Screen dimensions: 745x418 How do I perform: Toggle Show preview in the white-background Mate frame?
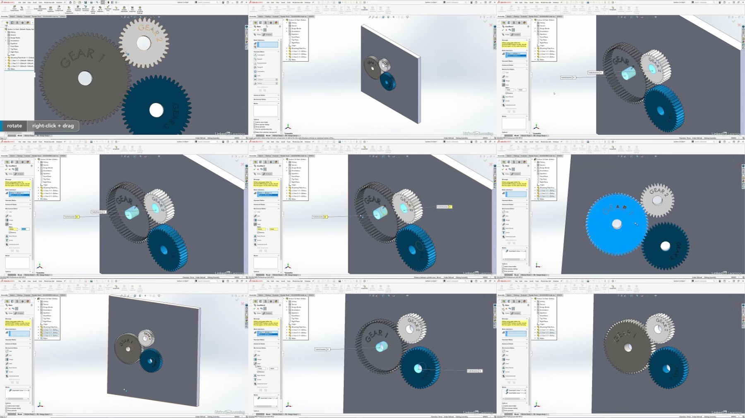[x=255, y=127]
